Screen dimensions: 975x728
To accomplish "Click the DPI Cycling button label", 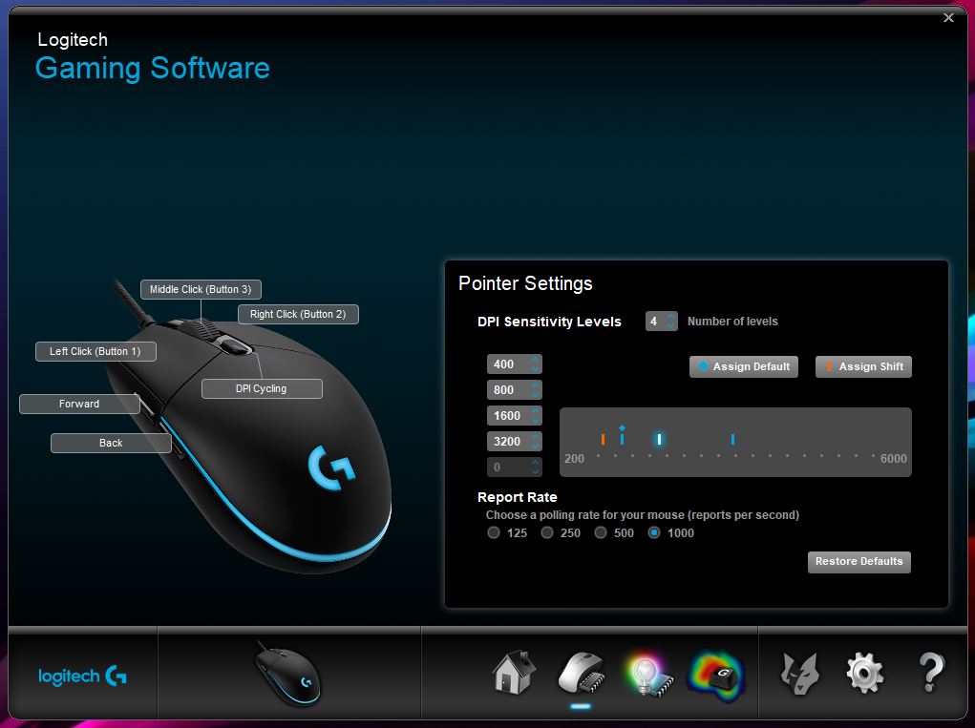I will (261, 388).
